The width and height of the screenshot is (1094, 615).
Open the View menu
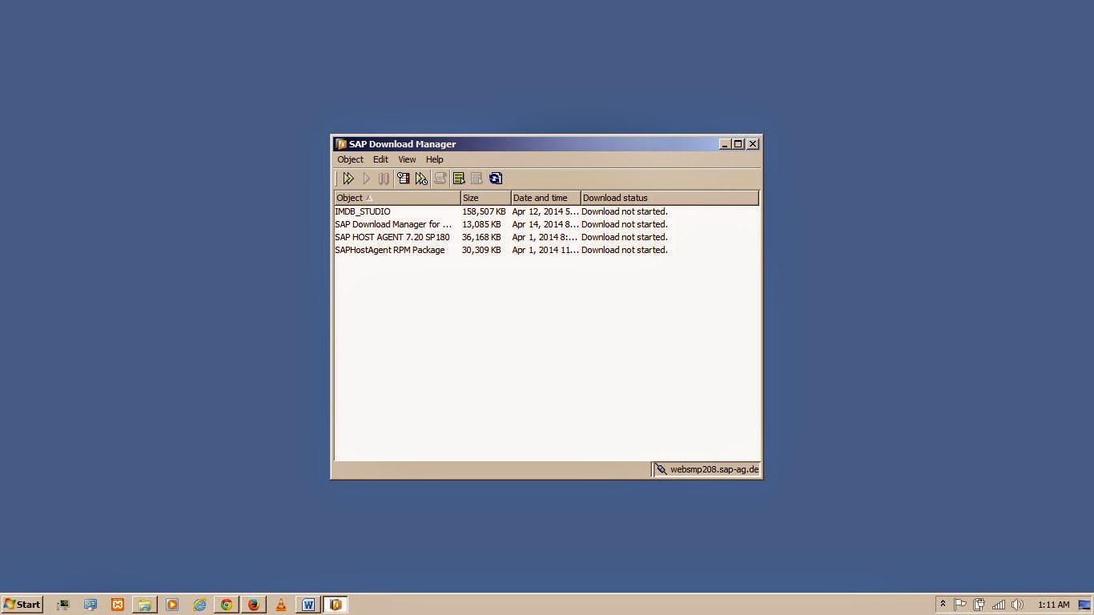[x=407, y=159]
